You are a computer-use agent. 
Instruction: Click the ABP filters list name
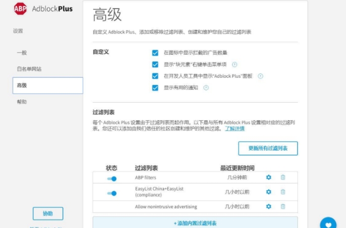tap(145, 177)
